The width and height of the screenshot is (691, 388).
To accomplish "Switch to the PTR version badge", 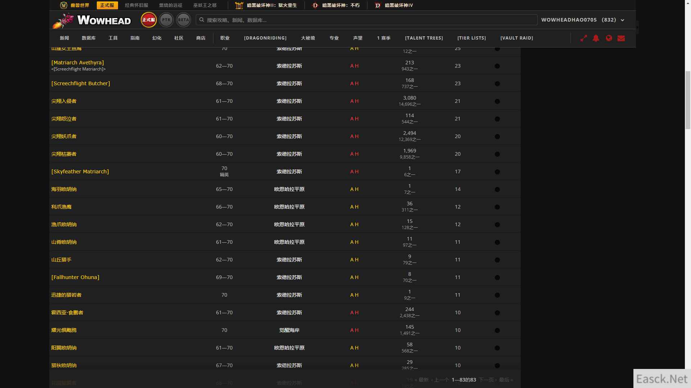I will coord(166,20).
